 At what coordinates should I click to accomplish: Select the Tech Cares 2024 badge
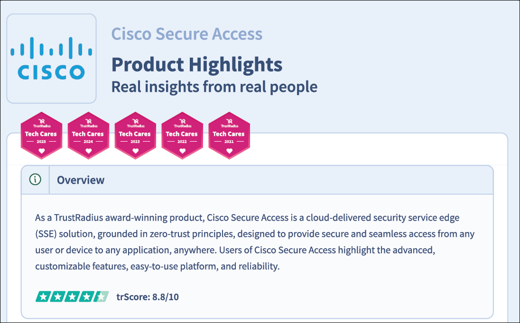(x=88, y=135)
